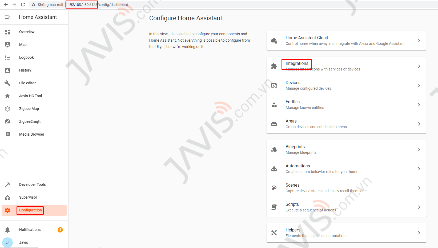The width and height of the screenshot is (438, 248).
Task: Click the Helpers tools icon
Action: [x=274, y=233]
